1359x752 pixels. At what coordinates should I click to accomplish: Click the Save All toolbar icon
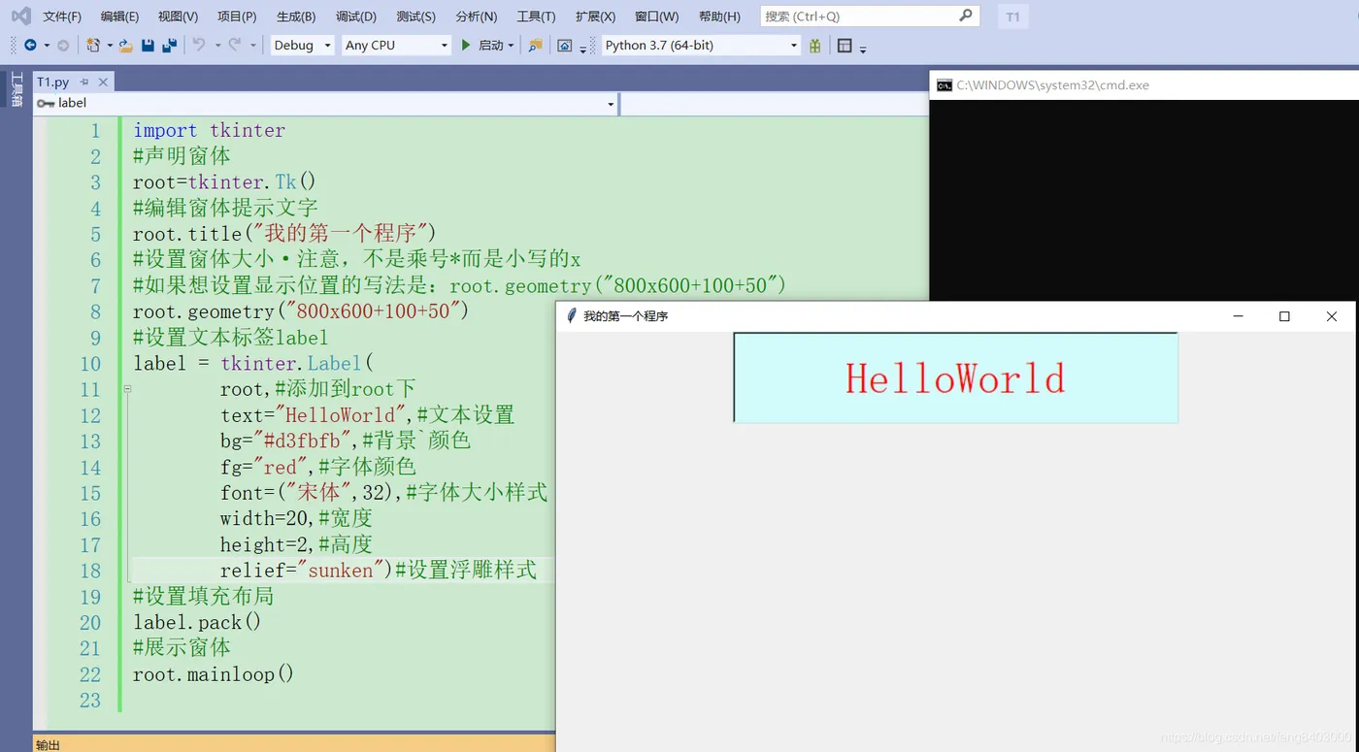click(170, 46)
